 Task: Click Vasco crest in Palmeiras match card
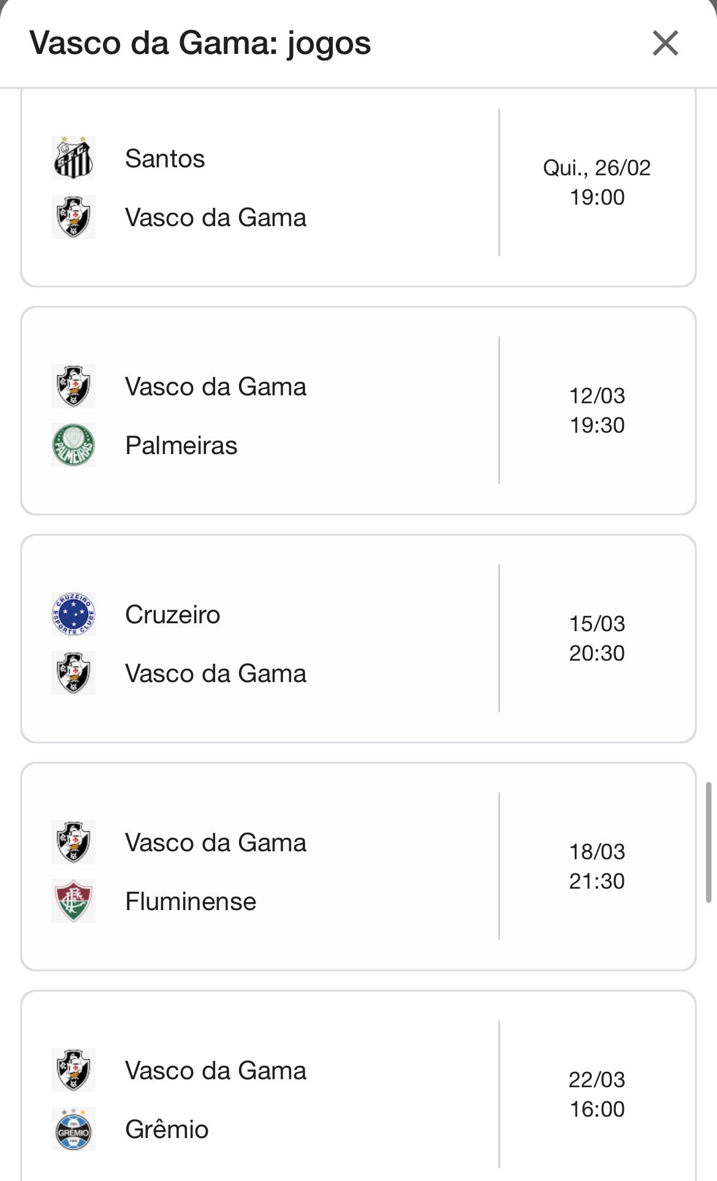(74, 386)
